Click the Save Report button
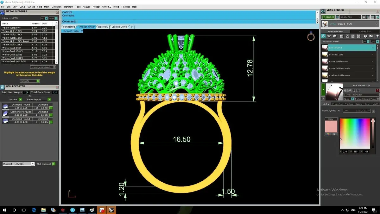 (38, 99)
